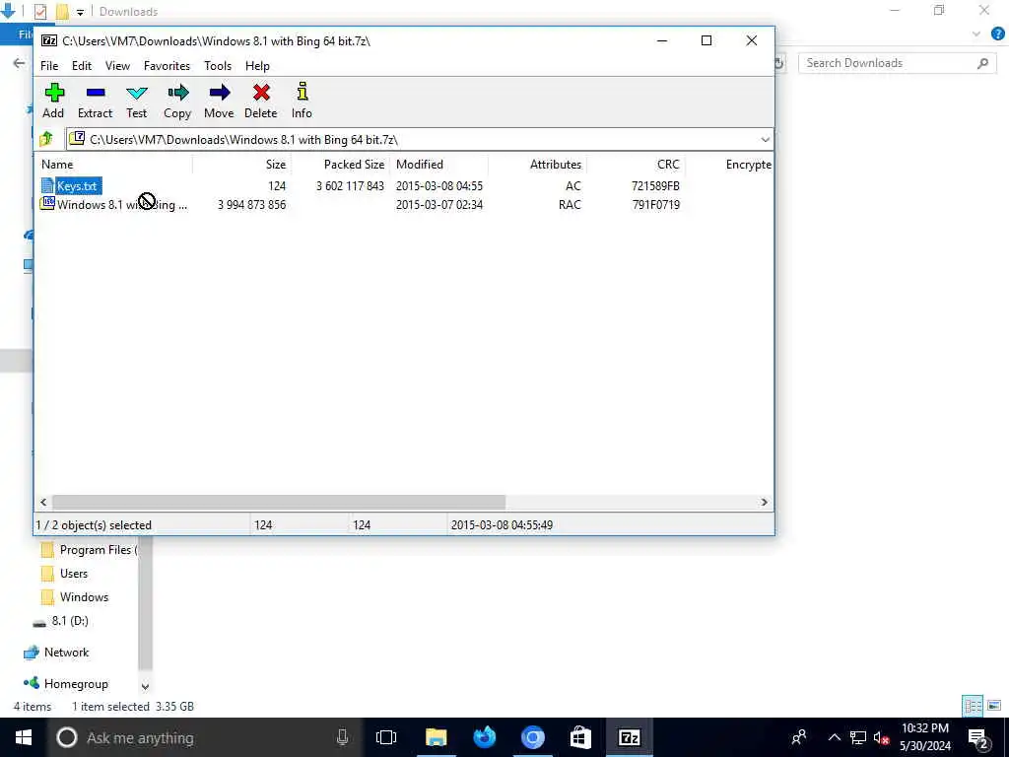The width and height of the screenshot is (1009, 757).
Task: Select the Keys.txt file name
Action: point(77,186)
